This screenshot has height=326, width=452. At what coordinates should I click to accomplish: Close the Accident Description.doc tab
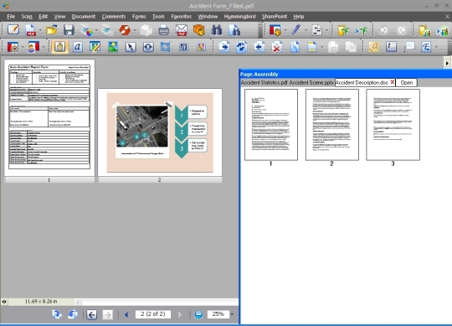[393, 82]
